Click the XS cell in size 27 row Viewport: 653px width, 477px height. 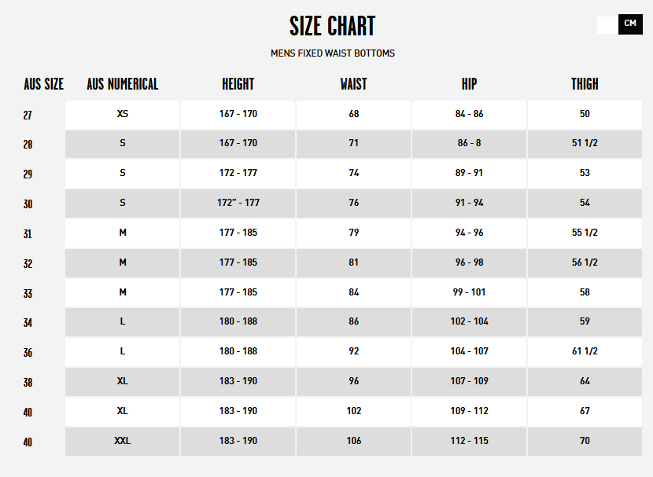point(123,115)
